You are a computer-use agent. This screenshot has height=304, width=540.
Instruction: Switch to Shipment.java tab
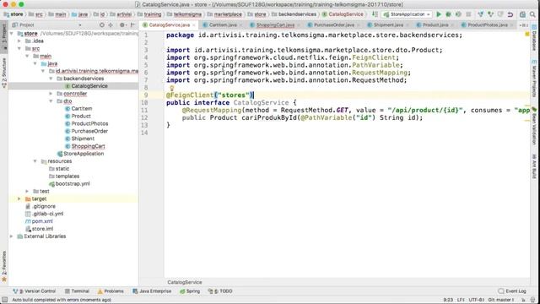coord(388,25)
